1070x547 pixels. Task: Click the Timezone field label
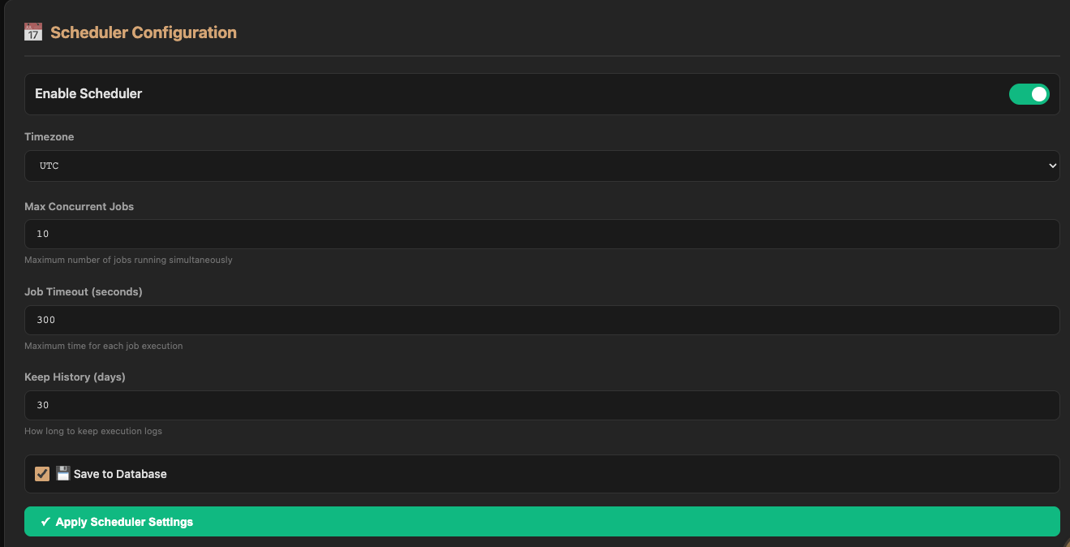tap(49, 137)
